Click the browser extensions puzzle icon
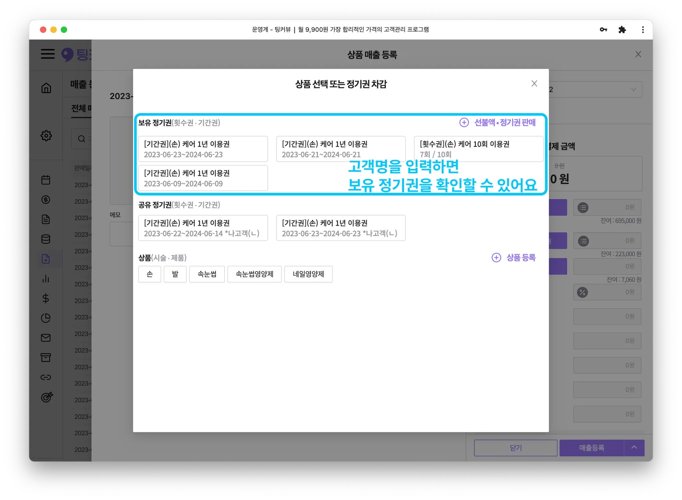 pyautogui.click(x=622, y=30)
